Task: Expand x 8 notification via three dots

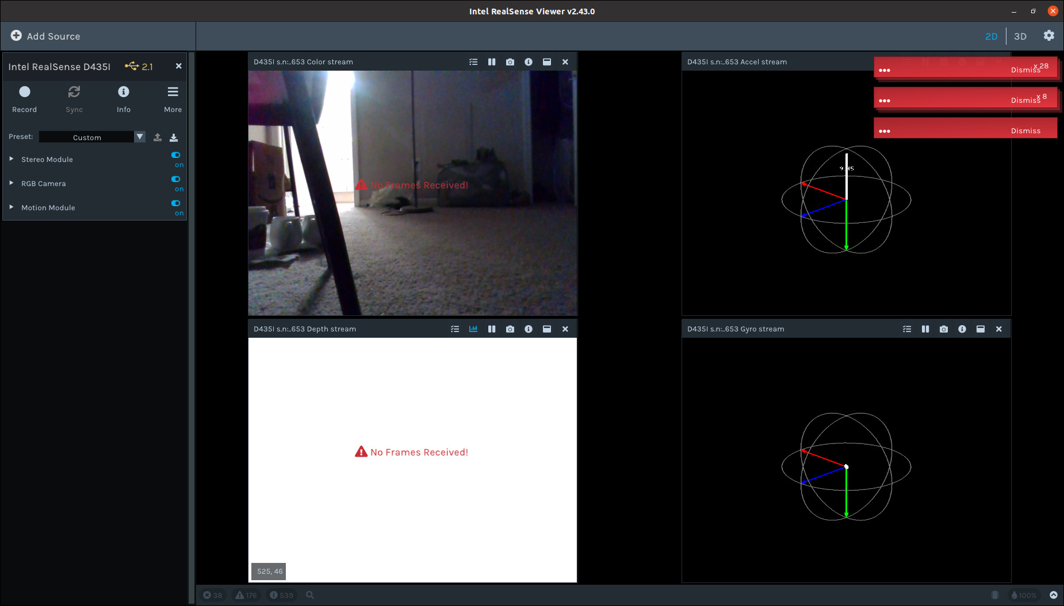Action: 885,101
